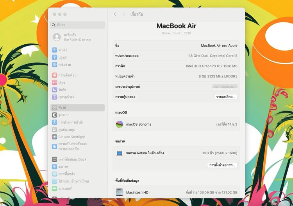Click the Wi-Fi icon in sidebar
This screenshot has height=206, width=293.
pyautogui.click(x=54, y=50)
